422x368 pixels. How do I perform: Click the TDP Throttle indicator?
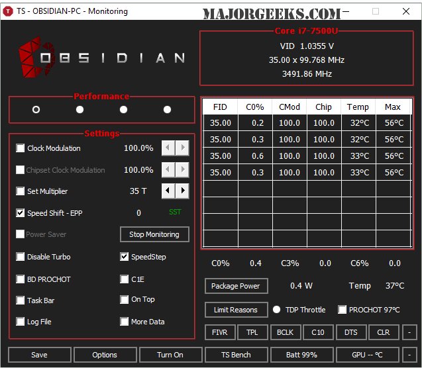click(x=276, y=310)
